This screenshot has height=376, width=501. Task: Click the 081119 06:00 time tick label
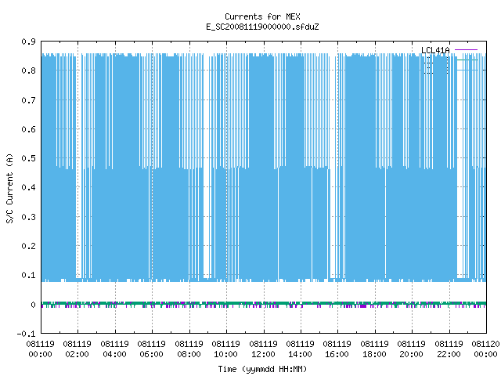151,349
